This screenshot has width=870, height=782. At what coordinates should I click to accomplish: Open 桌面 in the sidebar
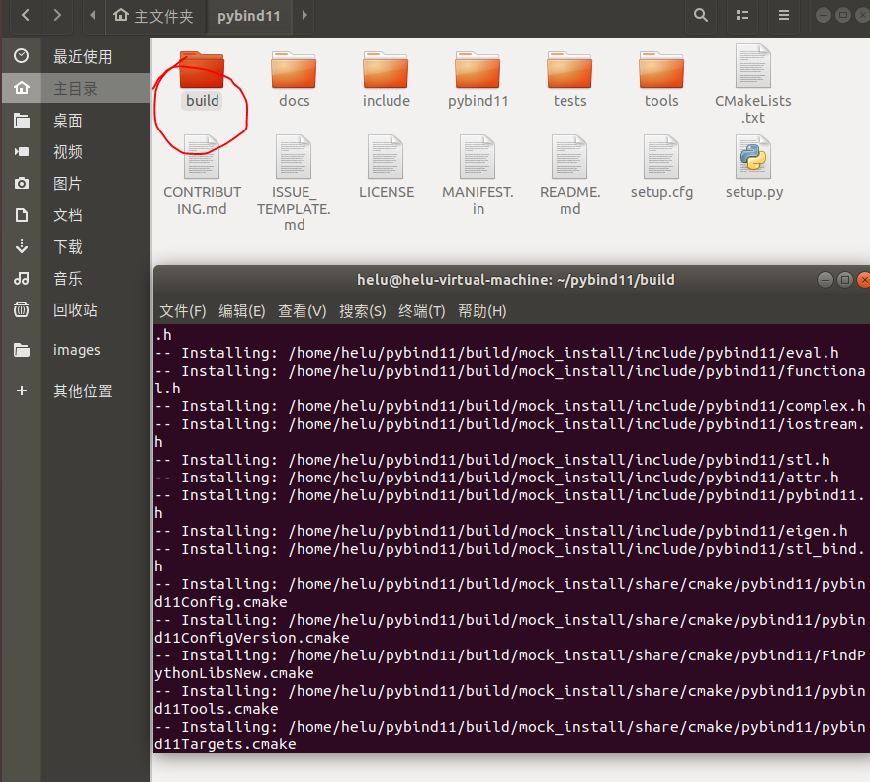click(67, 120)
